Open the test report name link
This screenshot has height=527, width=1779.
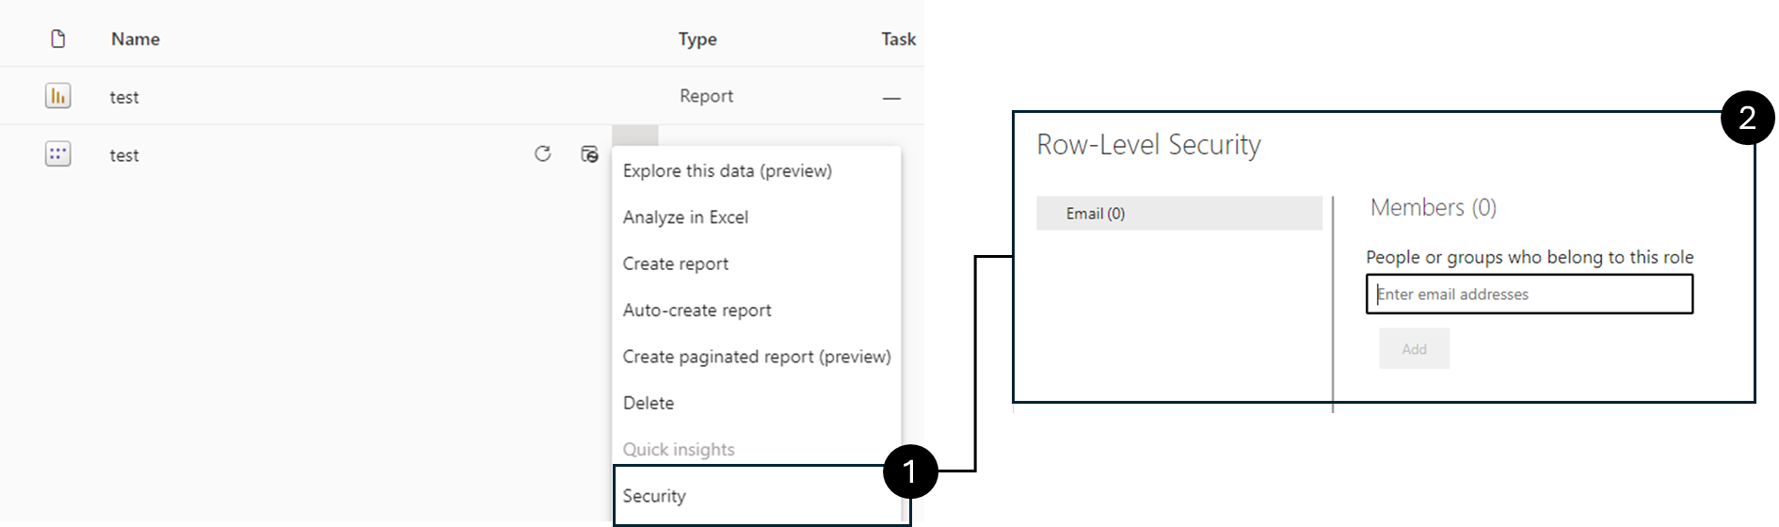[x=124, y=97]
